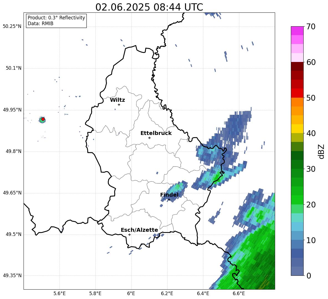Click the 0 tick on colorbar
This screenshot has height=299, width=328.
pyautogui.click(x=309, y=276)
